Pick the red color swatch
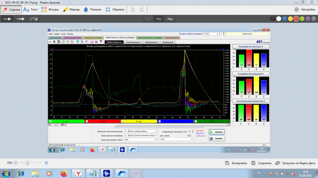 296,19
